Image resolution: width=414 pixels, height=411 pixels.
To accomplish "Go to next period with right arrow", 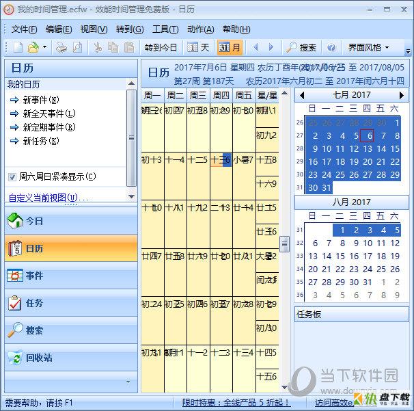I will point(271,48).
